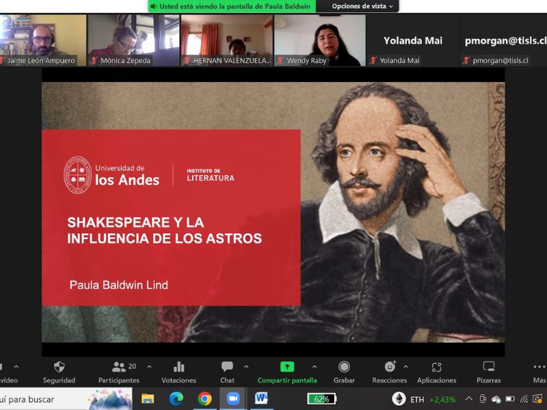
Task: Click pmorgan@tisls.cl's muted microphone icon
Action: (466, 61)
